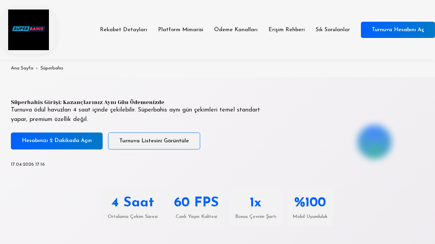Click the breadcrumb separator chevron
The width and height of the screenshot is (435, 244).
point(36,68)
